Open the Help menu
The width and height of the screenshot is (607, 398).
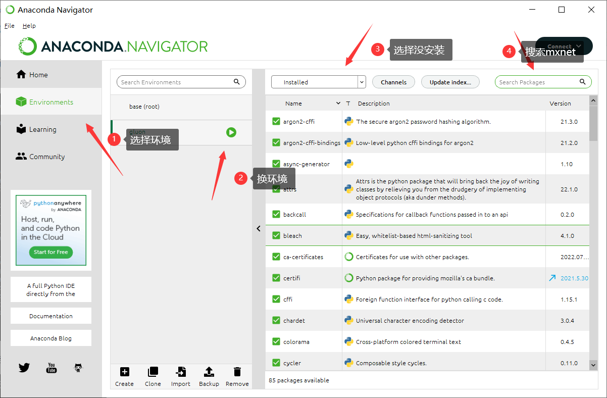(29, 26)
